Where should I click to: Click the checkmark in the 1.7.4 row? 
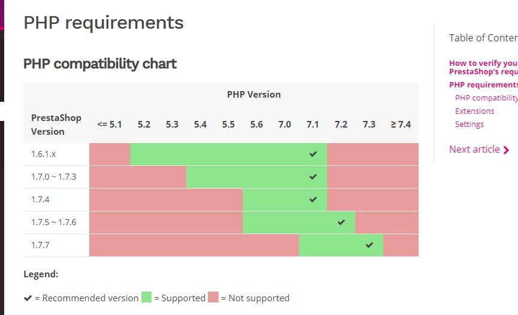click(313, 200)
